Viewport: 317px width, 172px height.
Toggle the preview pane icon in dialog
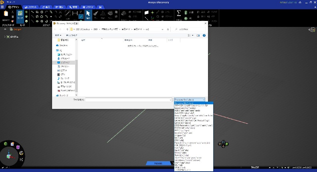[x=198, y=35]
